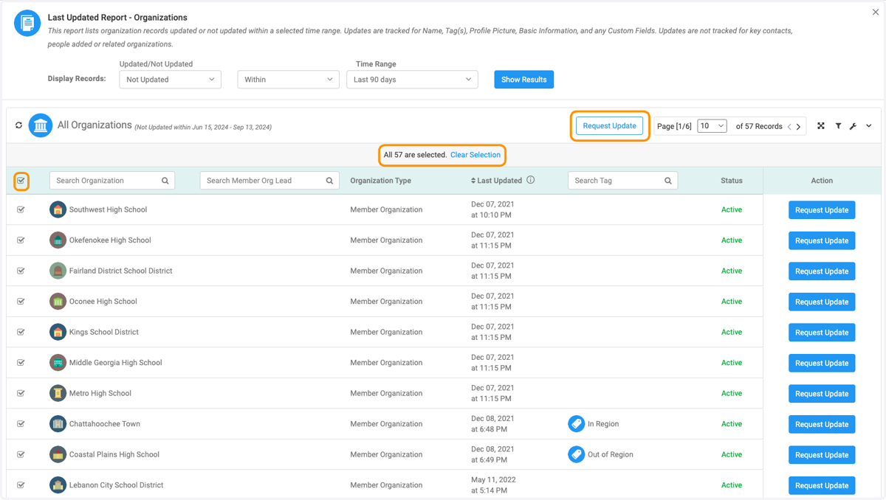Image resolution: width=886 pixels, height=500 pixels.
Task: Close the report with X icon
Action: click(x=876, y=12)
